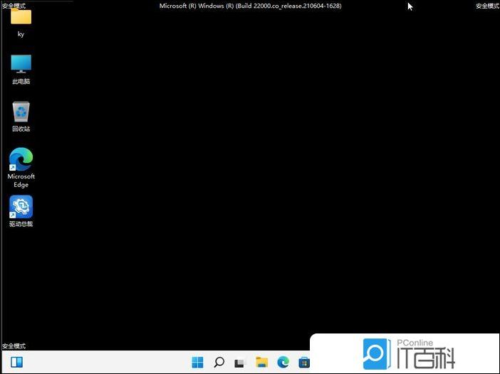Open Microsoft Store from the taskbar
This screenshot has height=374, width=500.
click(x=304, y=362)
